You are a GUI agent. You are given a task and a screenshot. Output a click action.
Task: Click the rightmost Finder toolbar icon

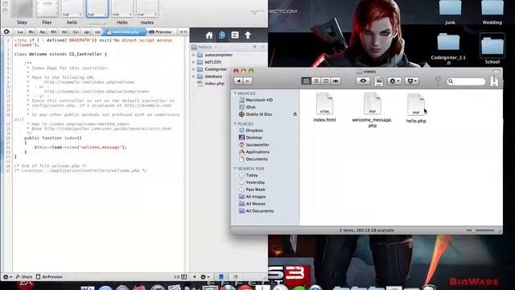494,81
